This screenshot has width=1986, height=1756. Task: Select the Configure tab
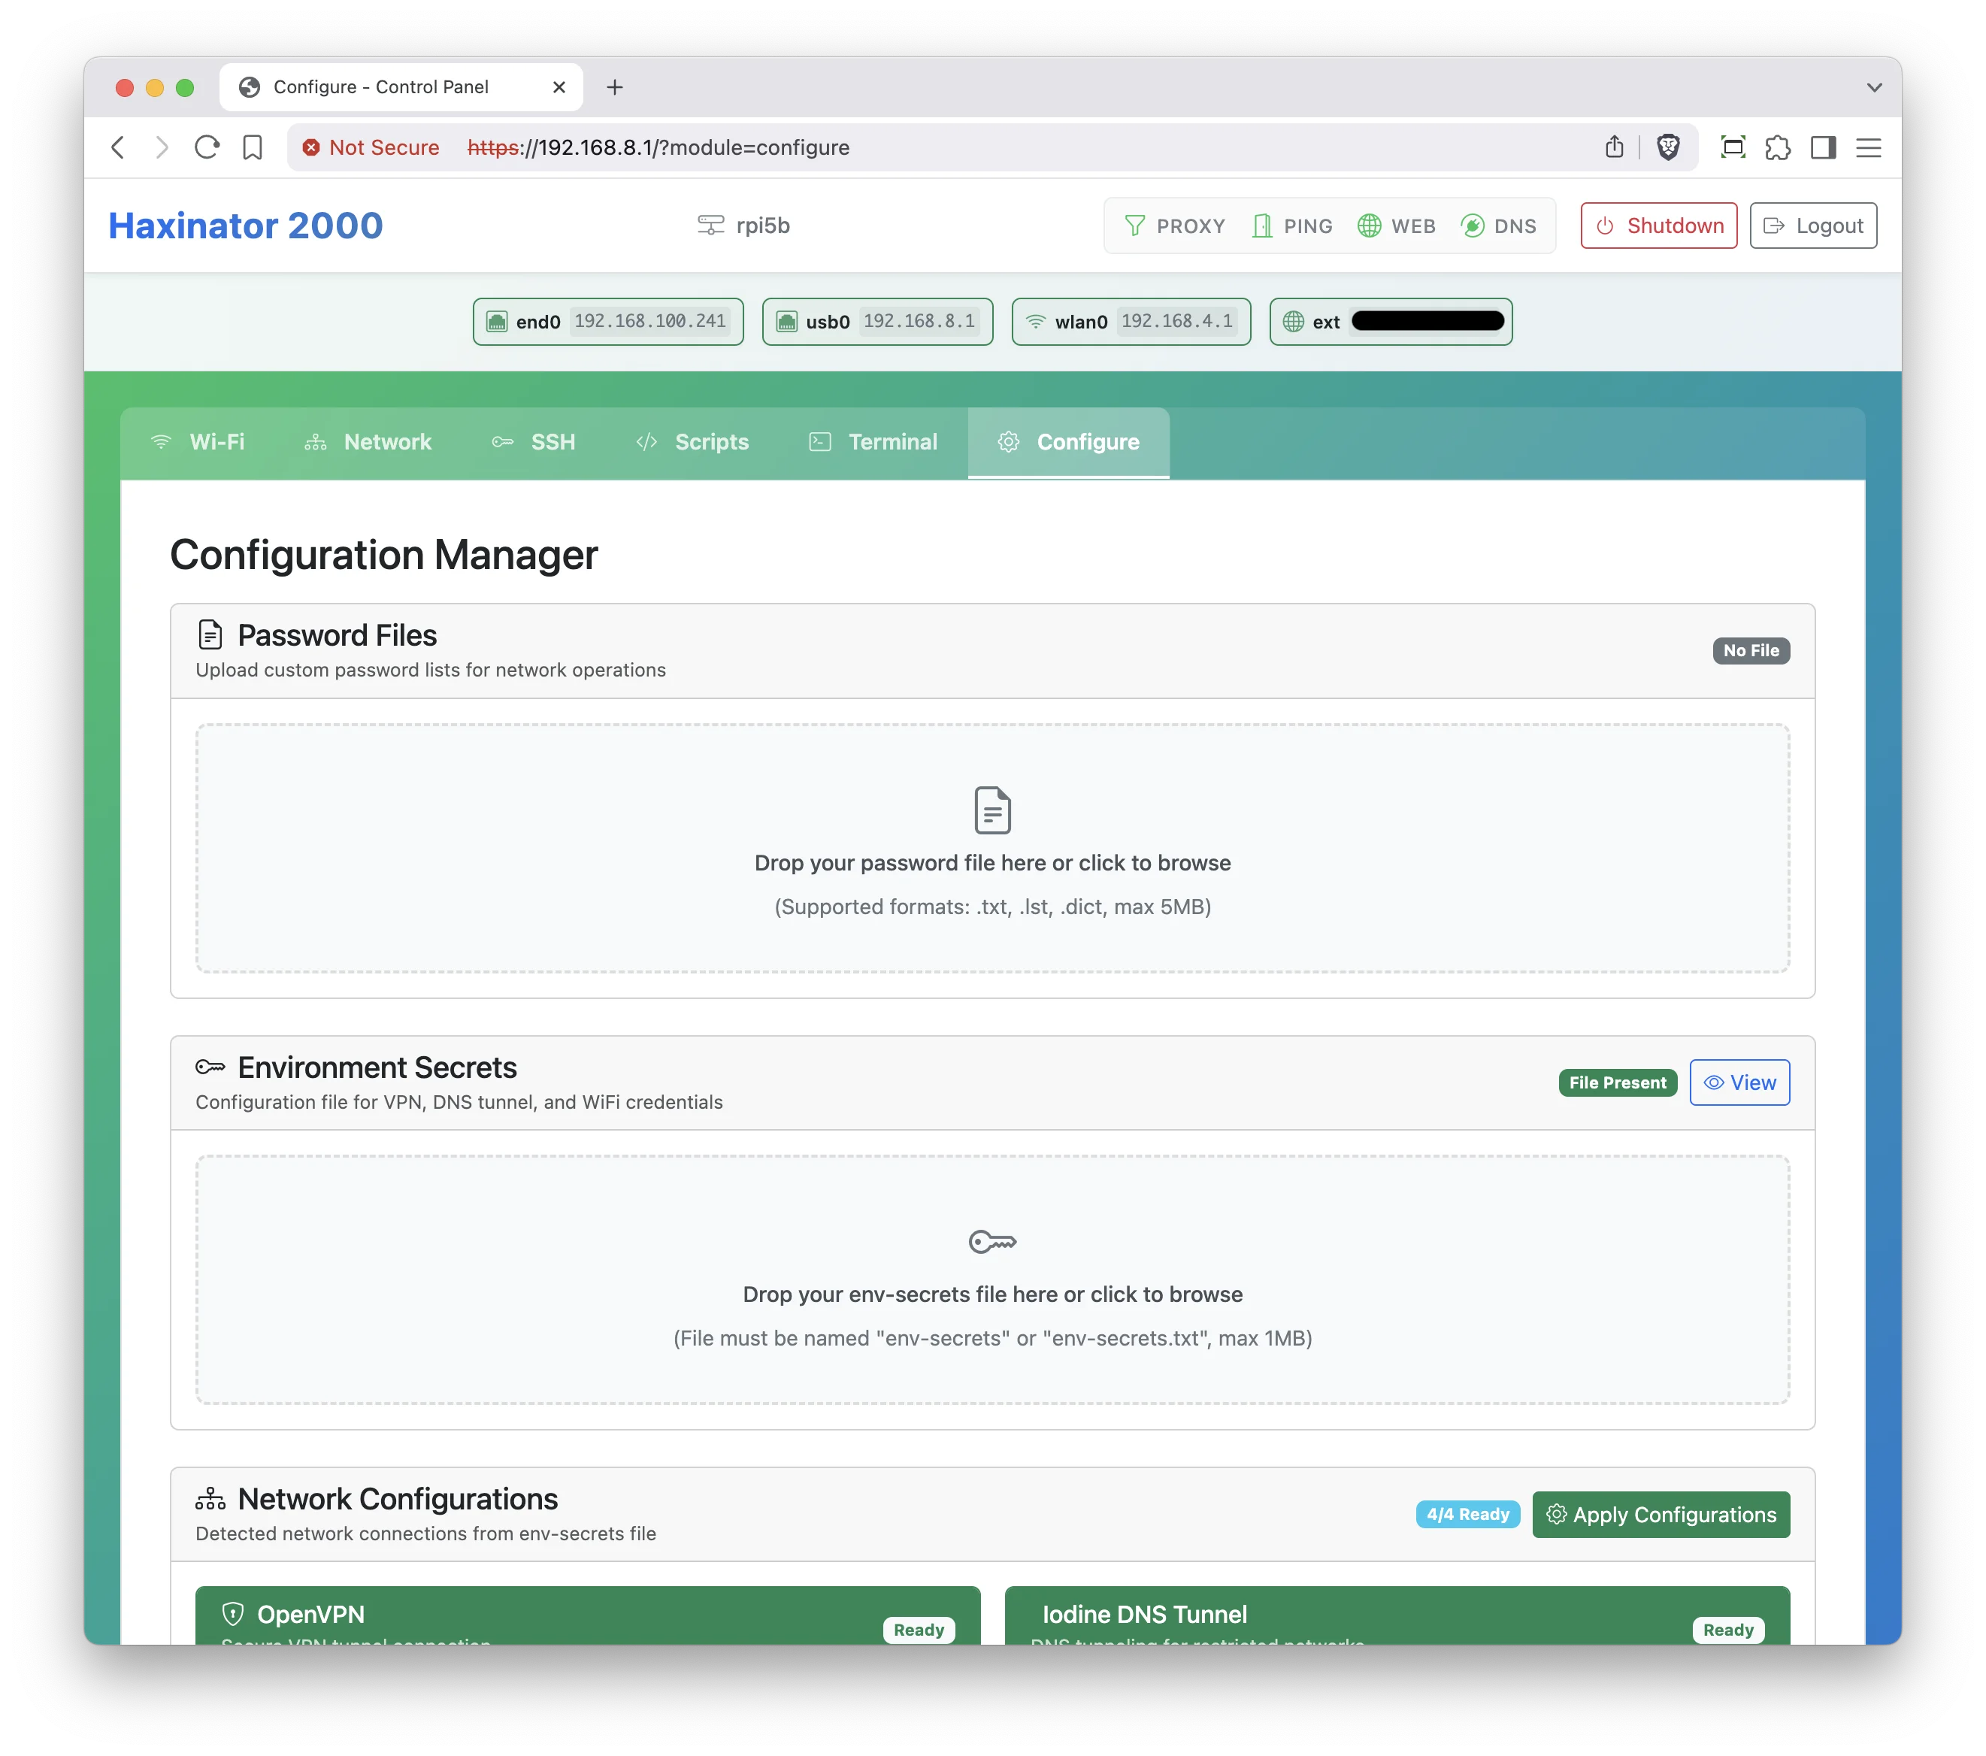(1069, 442)
